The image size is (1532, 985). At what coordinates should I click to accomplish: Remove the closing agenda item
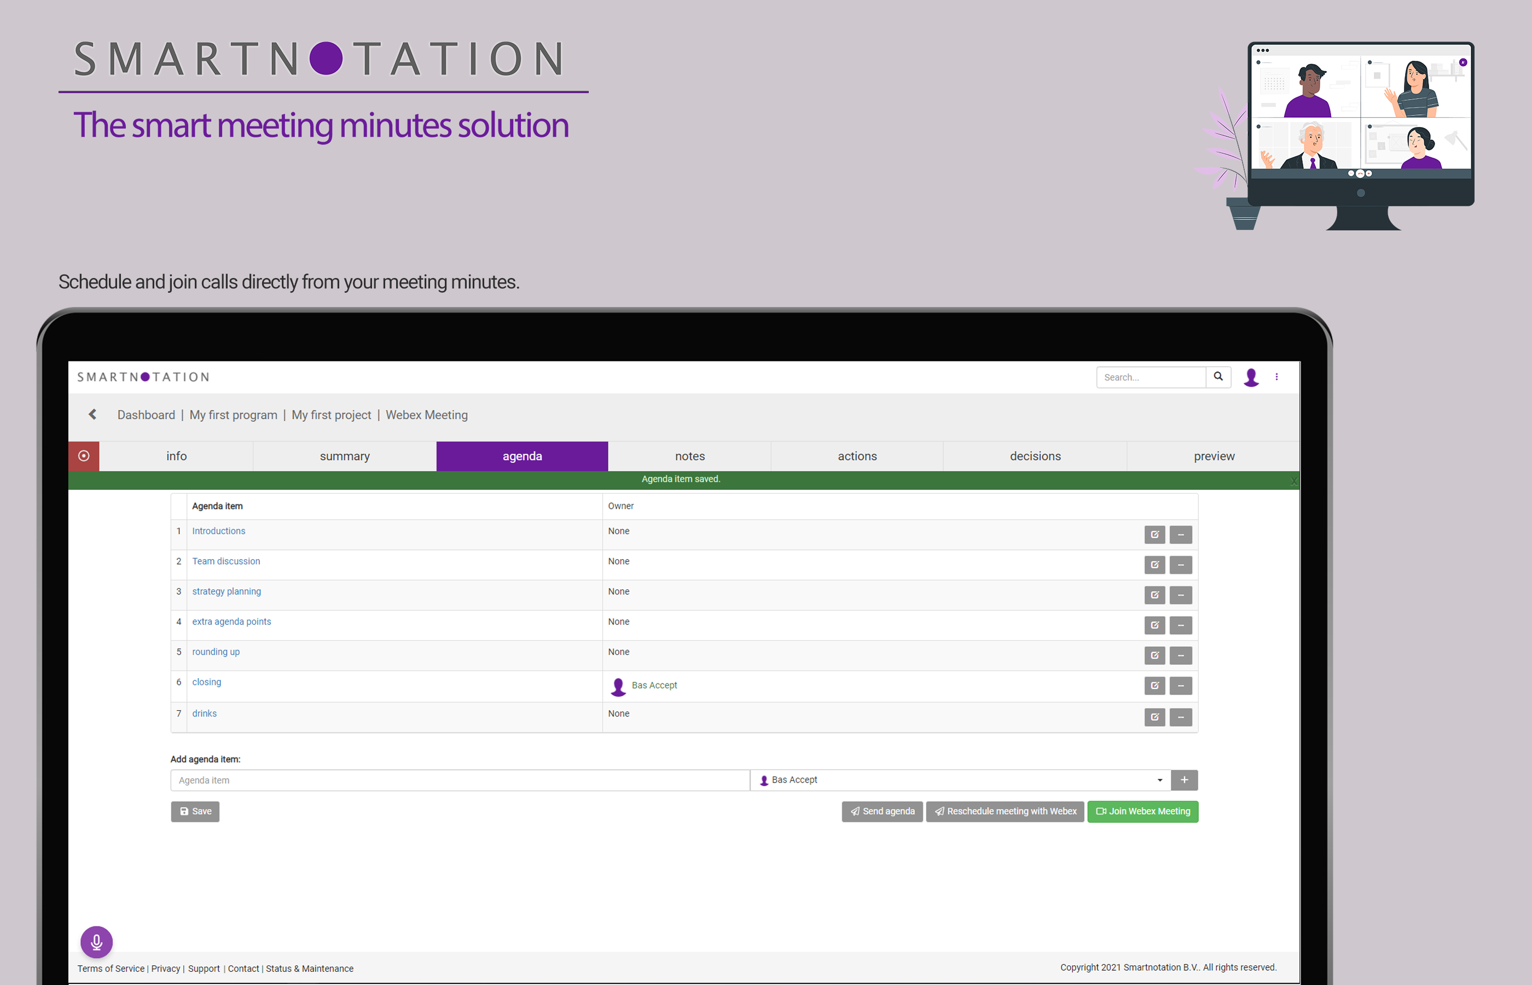1180,686
